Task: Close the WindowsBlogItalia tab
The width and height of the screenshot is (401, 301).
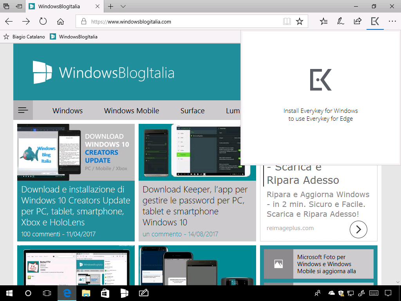Action: point(98,6)
